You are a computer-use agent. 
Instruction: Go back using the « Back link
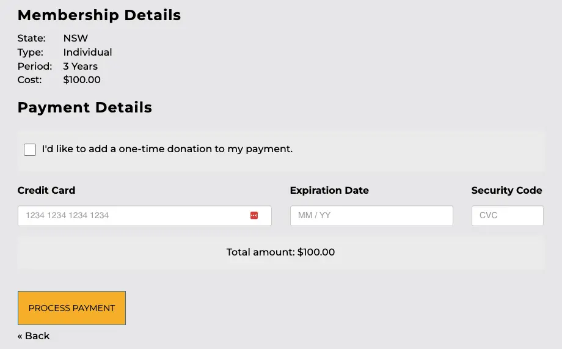(x=34, y=336)
